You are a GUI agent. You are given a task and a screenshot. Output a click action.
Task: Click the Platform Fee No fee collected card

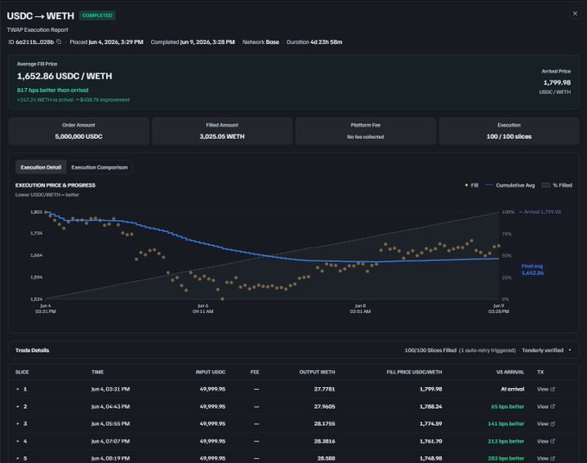365,131
